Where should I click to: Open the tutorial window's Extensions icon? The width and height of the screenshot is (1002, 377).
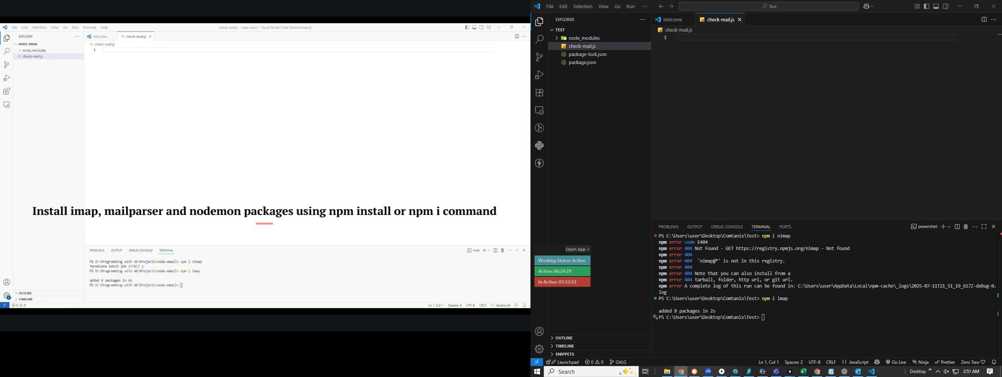pos(7,91)
